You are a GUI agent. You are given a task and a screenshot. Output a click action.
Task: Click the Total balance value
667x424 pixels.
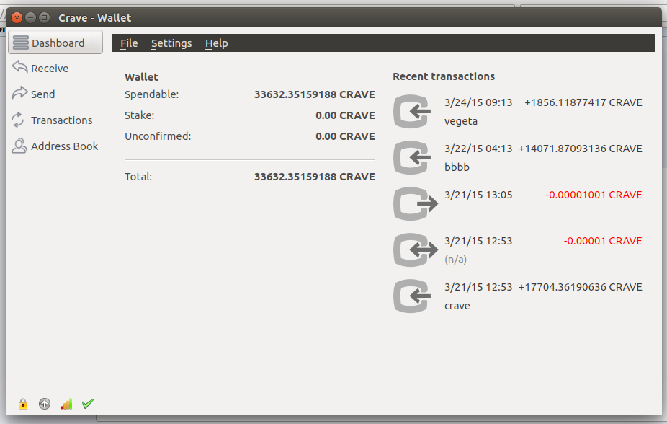(x=314, y=177)
